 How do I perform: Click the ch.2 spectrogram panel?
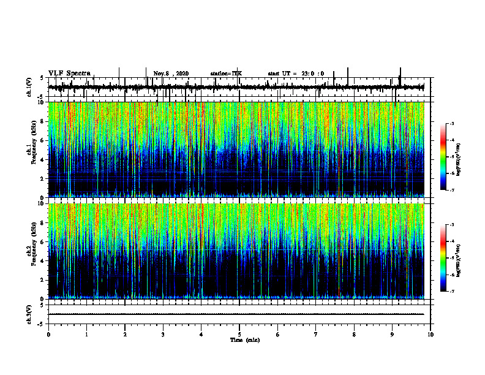pos(236,251)
